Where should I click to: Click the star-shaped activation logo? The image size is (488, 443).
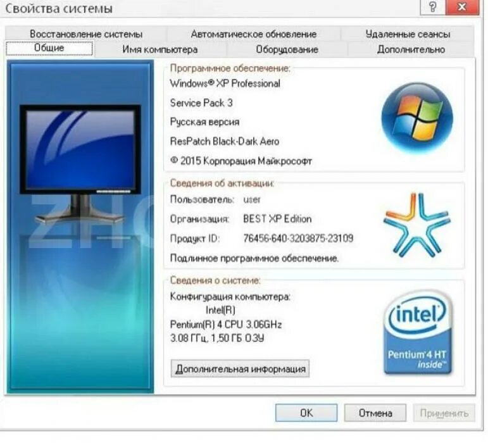pos(416,225)
